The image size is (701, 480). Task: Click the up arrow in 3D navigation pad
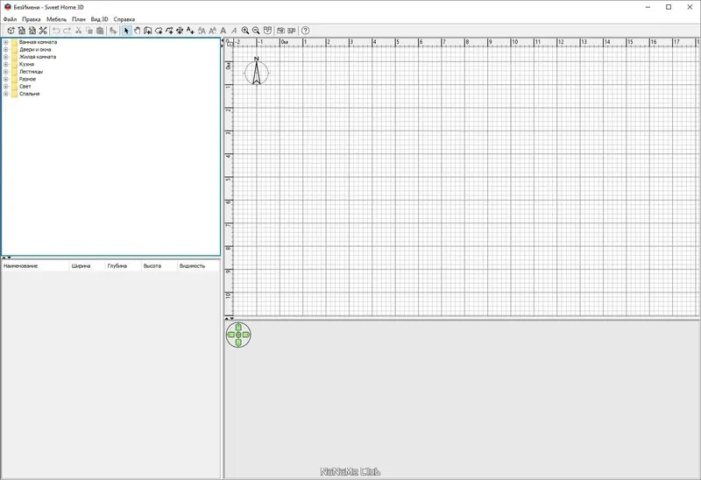click(238, 327)
